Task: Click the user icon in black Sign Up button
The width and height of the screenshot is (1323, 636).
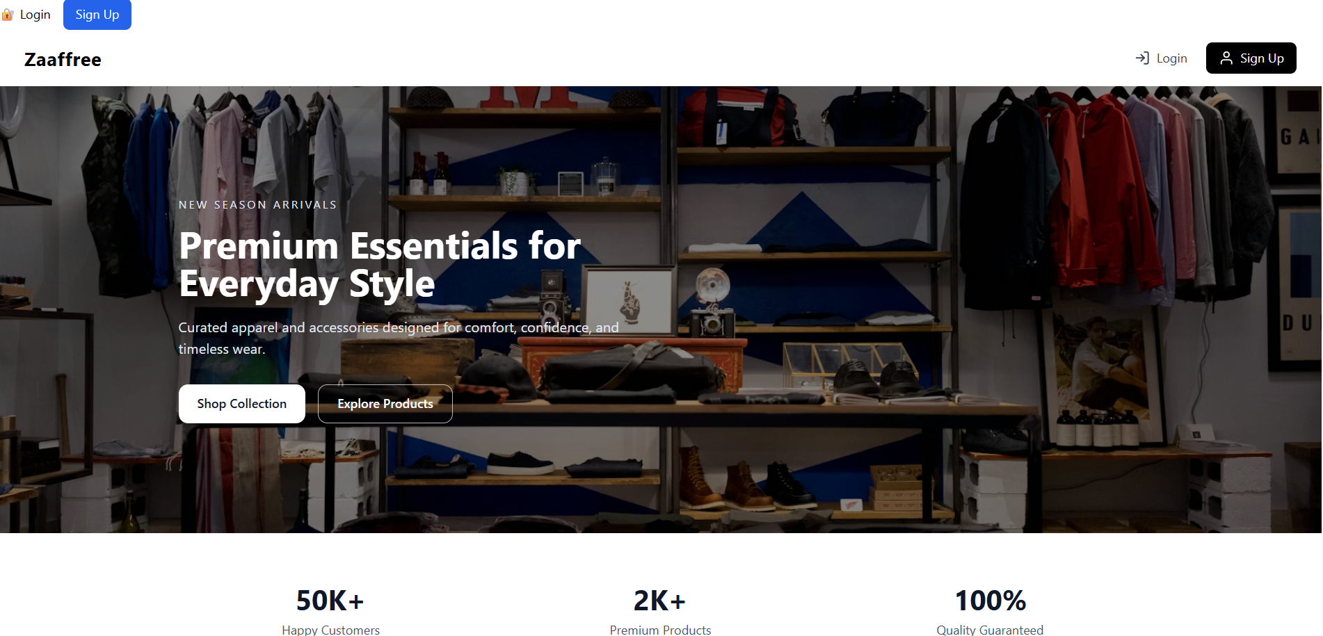Action: pyautogui.click(x=1226, y=58)
